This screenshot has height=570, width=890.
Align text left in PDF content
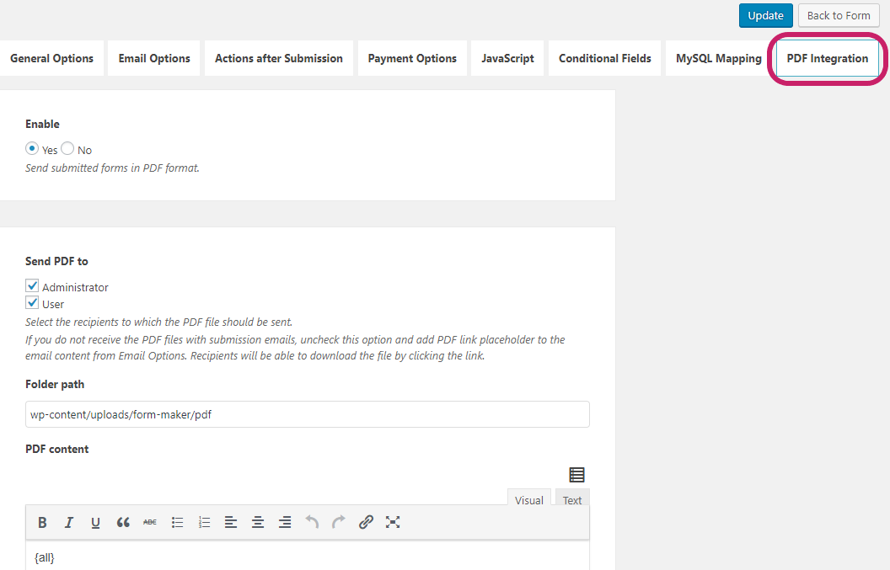pyautogui.click(x=230, y=522)
